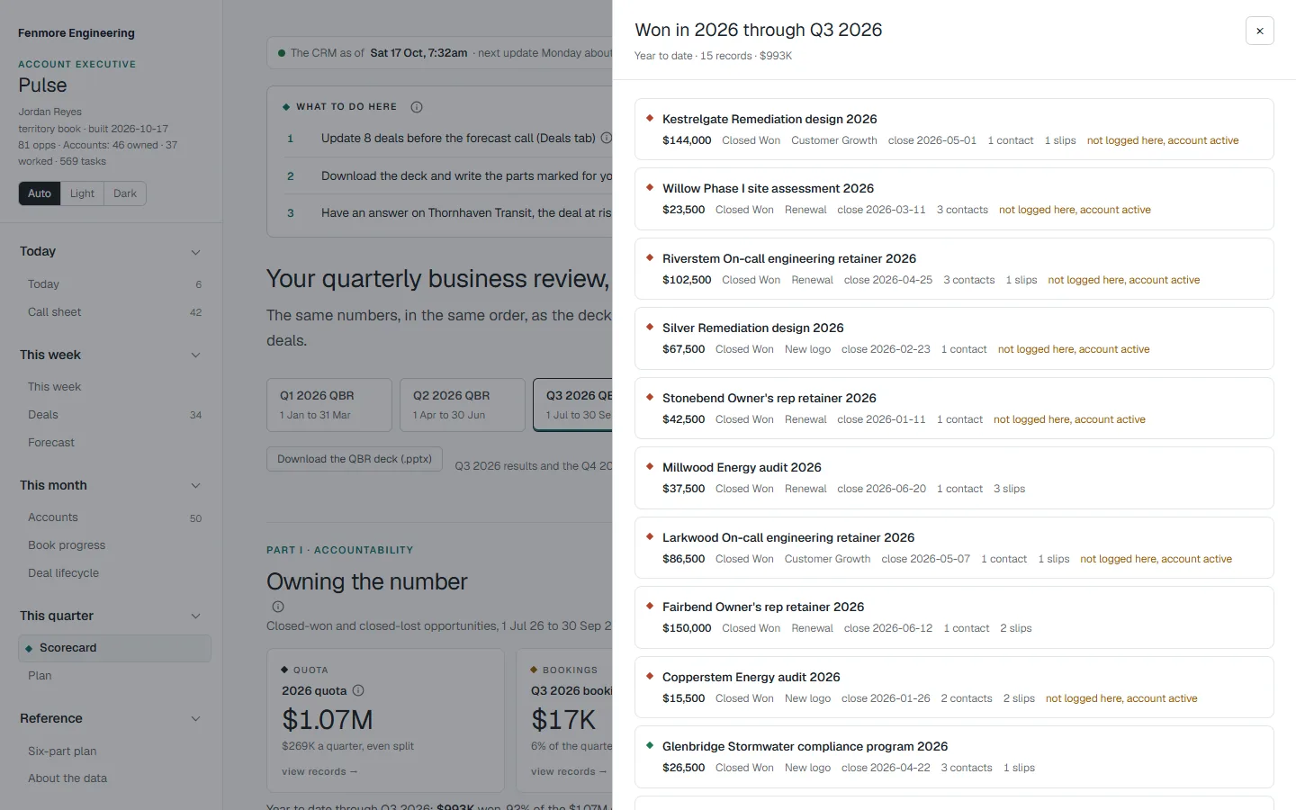Open Today page with count 6
1296x810 pixels.
coord(114,284)
